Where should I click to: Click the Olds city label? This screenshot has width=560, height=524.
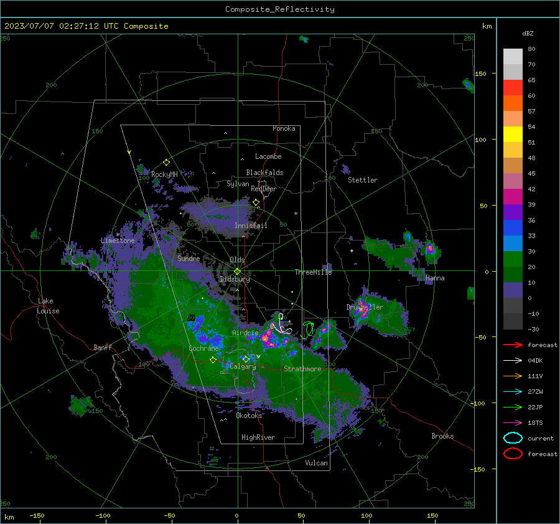click(237, 260)
